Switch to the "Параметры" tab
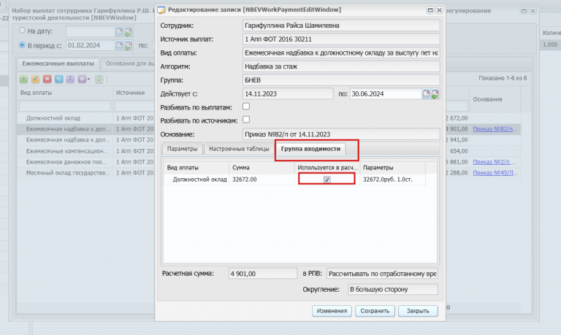Image resolution: width=561 pixels, height=335 pixels. [x=182, y=149]
